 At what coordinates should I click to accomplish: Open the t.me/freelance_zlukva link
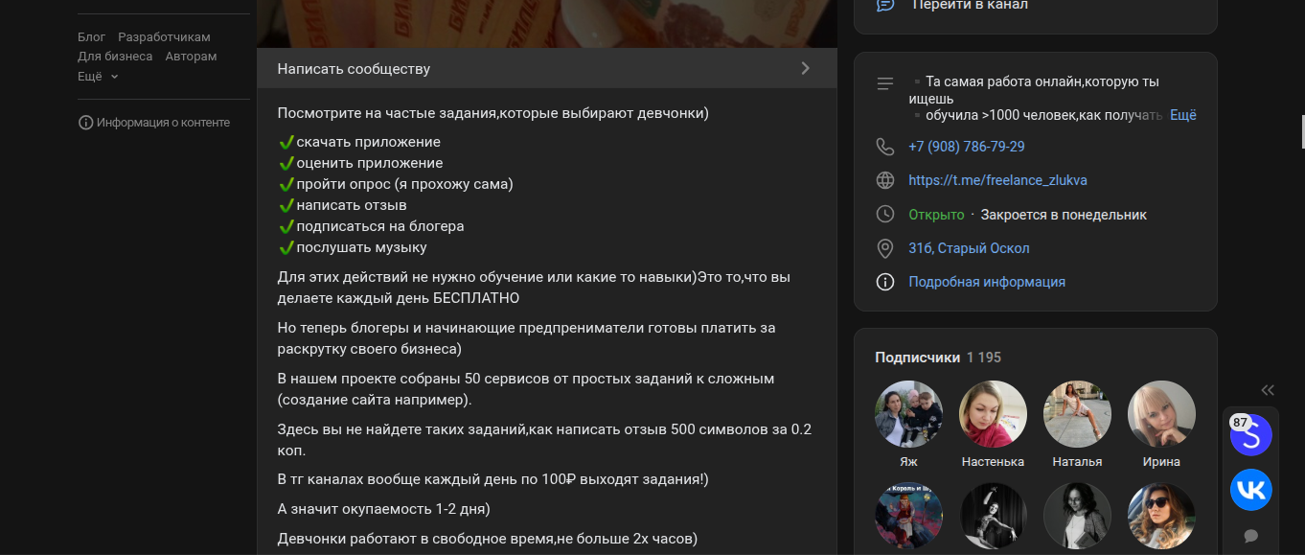pos(997,180)
